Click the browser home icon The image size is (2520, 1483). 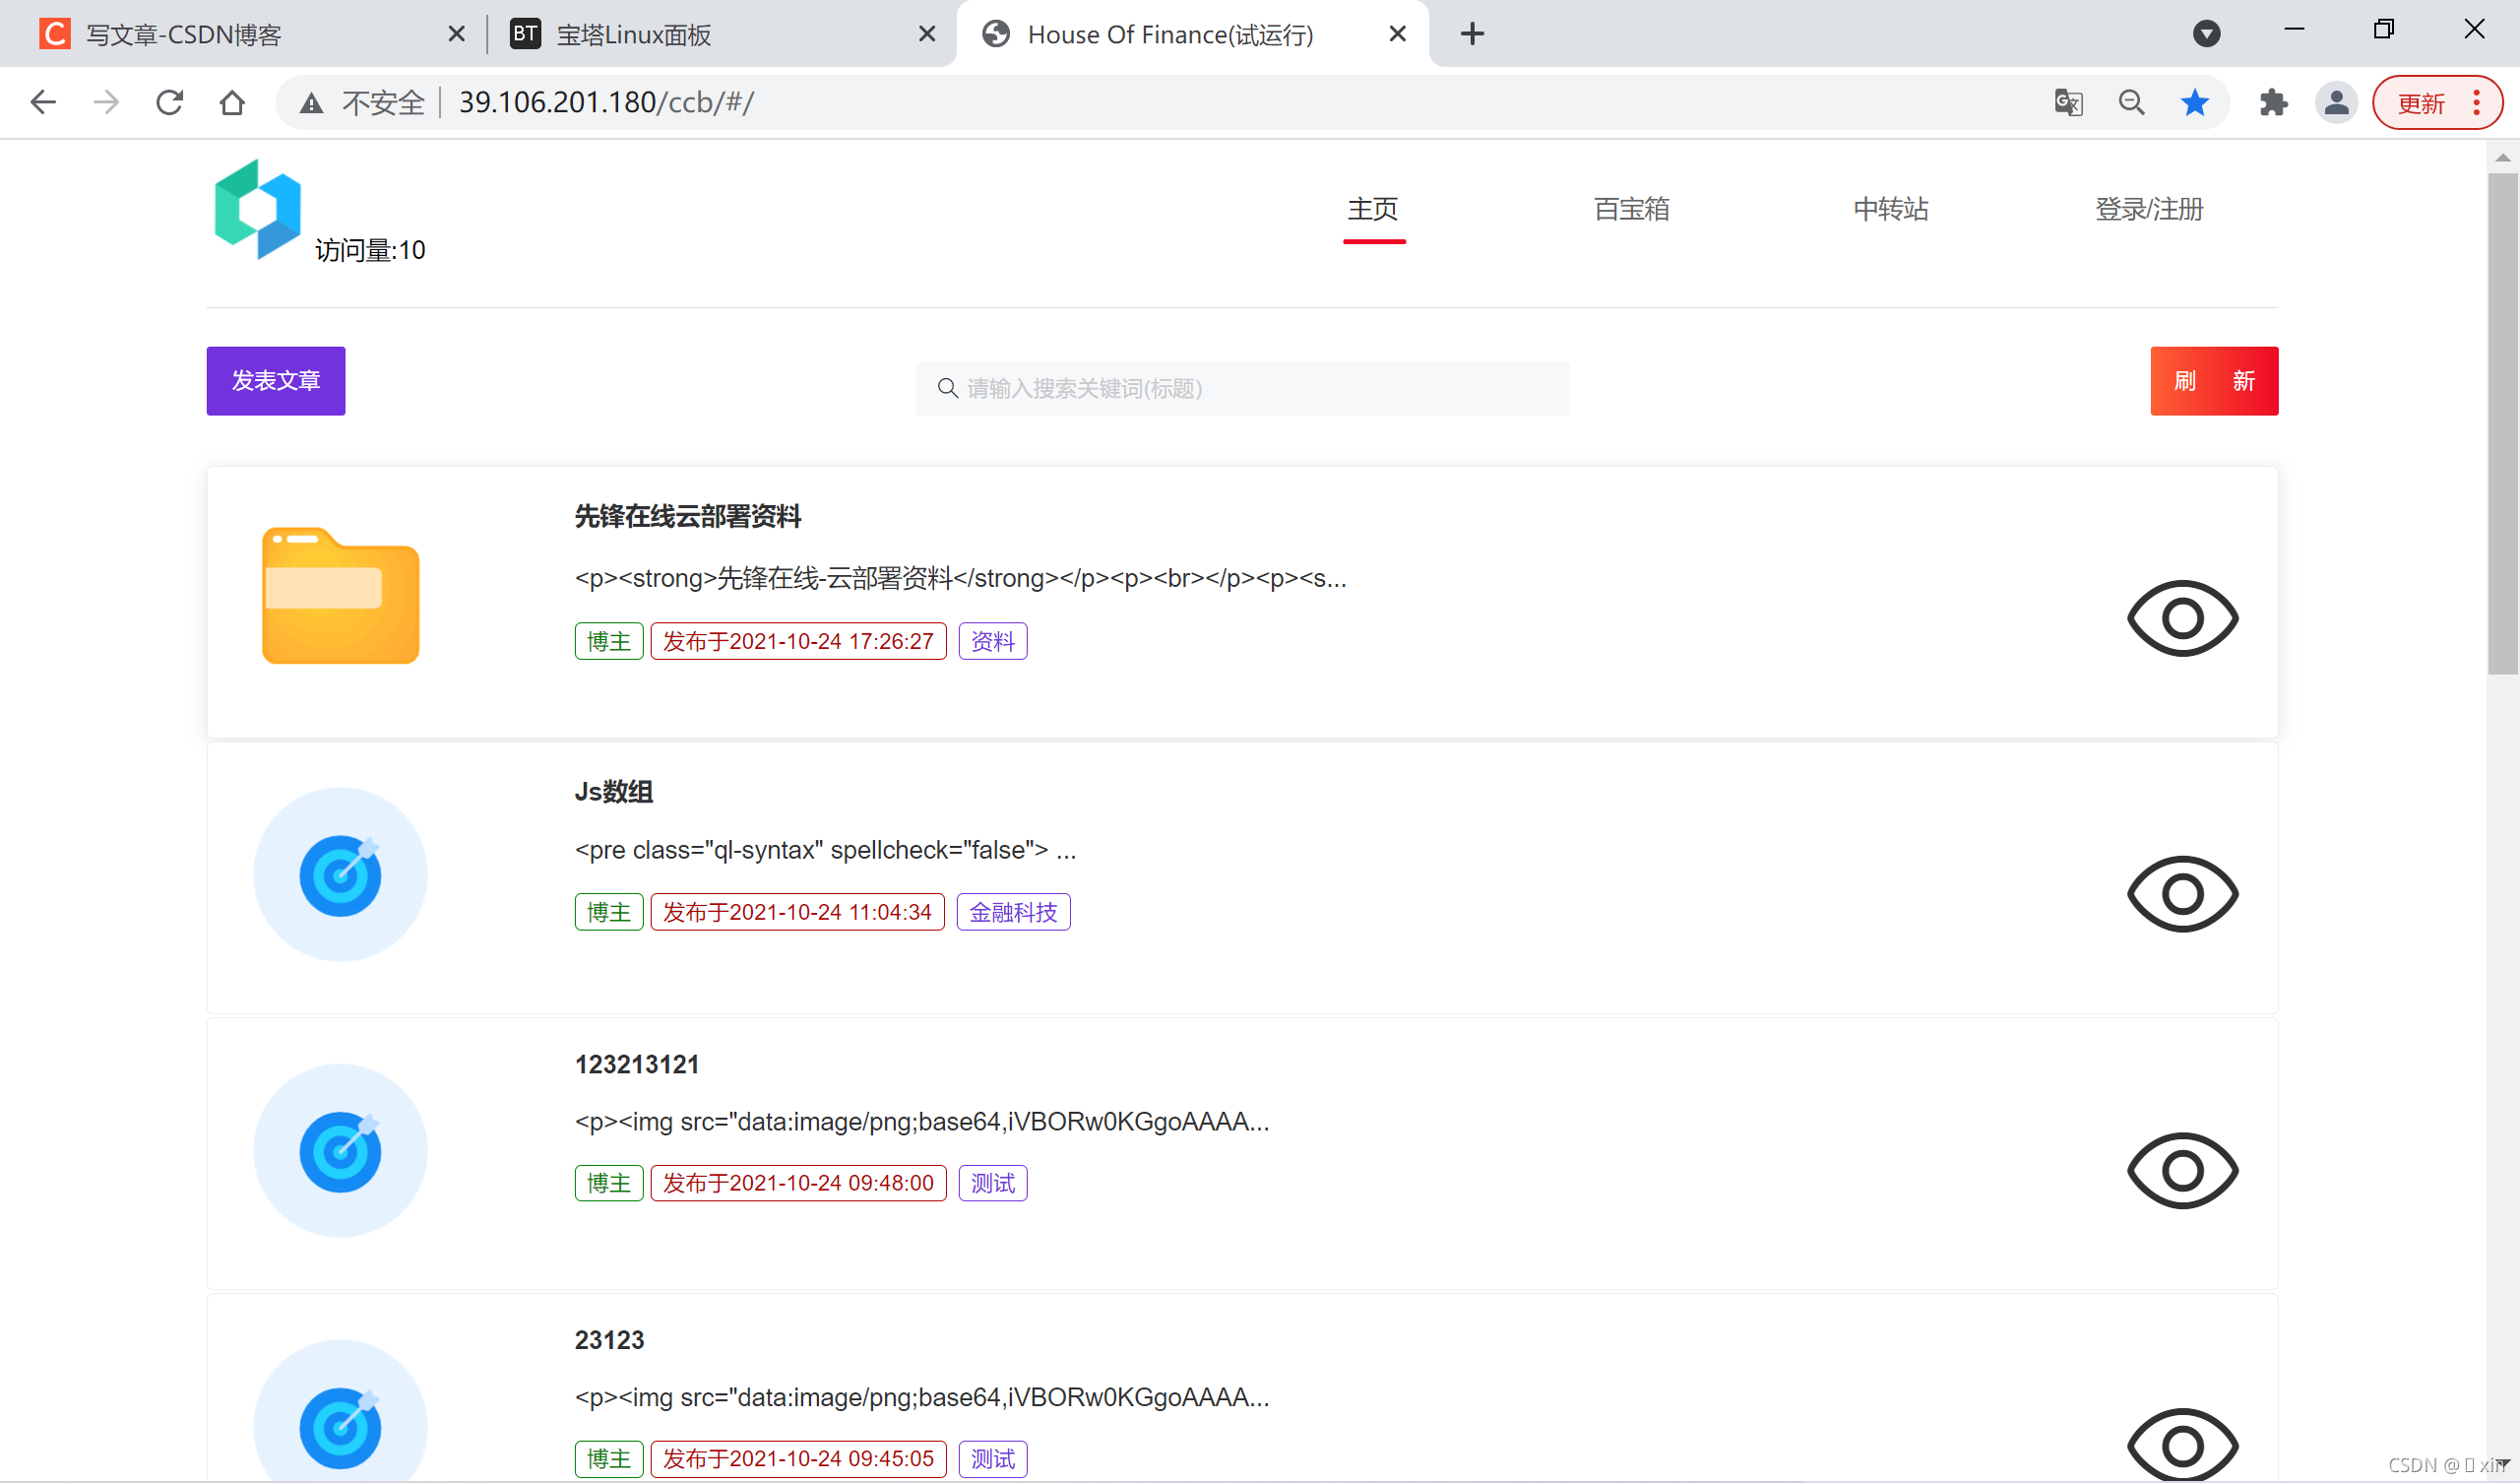click(232, 102)
